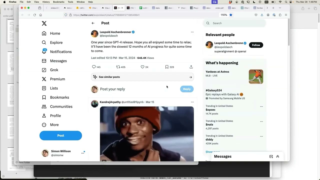This screenshot has width=320, height=180.
Task: Like the post showing 2K likes
Action: [x=142, y=67]
